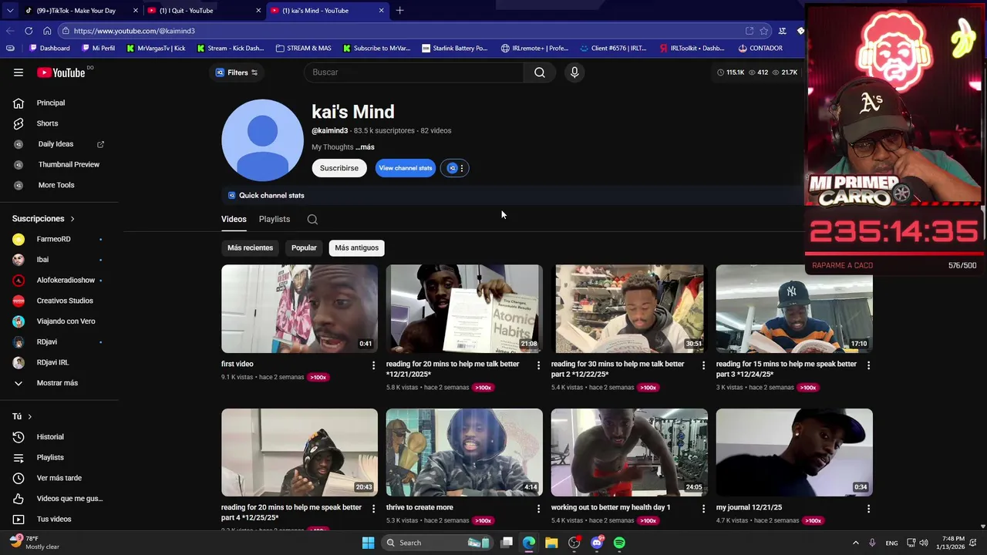Show hidden tray icons chevron

[x=855, y=543]
